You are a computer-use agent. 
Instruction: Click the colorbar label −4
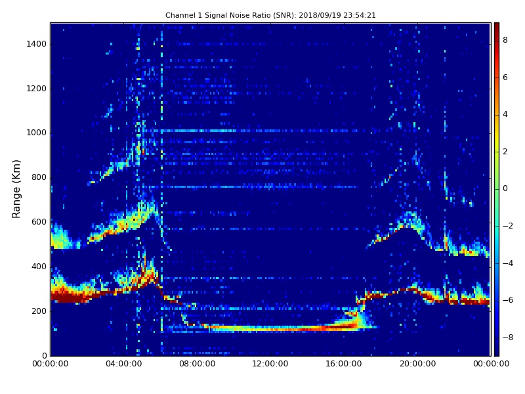click(508, 263)
